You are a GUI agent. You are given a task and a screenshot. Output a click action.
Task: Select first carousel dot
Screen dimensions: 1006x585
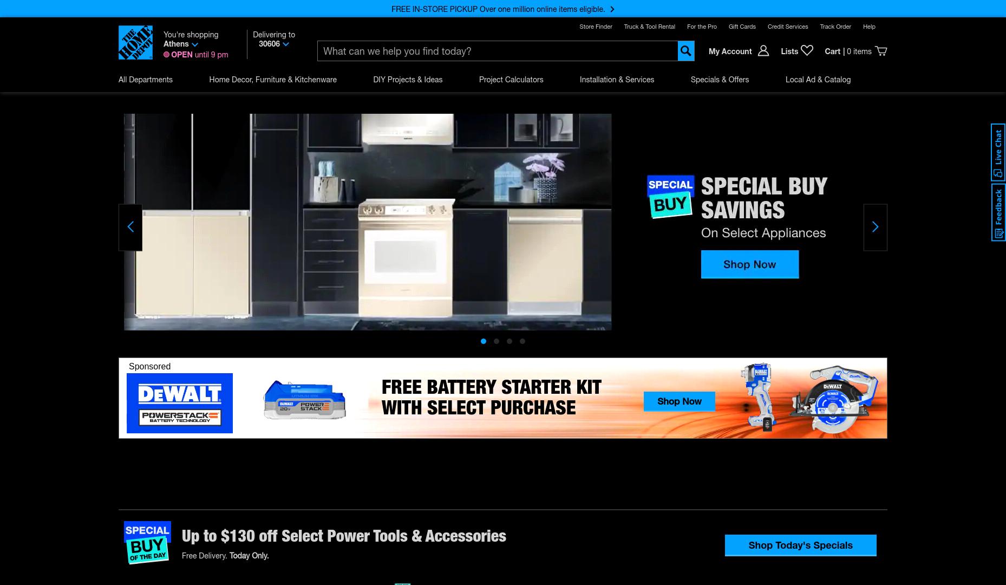[484, 341]
